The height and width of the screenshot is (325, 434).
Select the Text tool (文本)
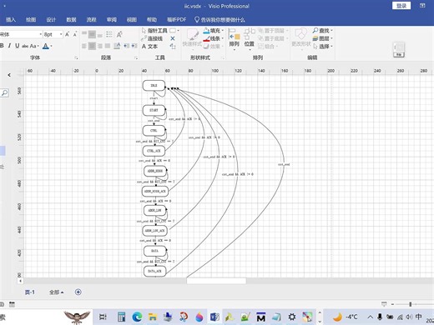click(x=149, y=47)
